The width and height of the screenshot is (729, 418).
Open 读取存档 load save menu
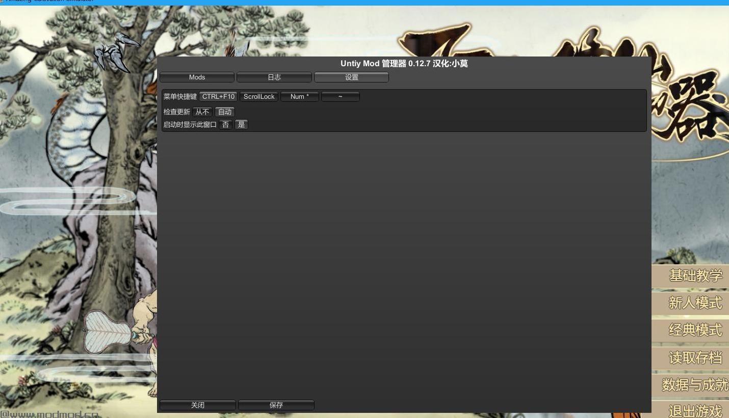pos(691,358)
